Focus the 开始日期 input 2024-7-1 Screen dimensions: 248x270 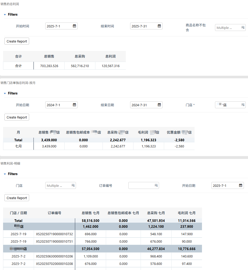(x=61, y=105)
